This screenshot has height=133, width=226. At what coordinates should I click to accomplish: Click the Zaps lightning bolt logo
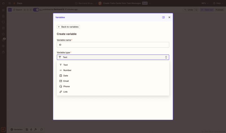coord(14,3)
